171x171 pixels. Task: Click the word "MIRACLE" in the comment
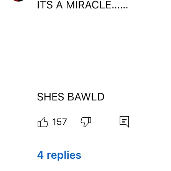point(89,5)
